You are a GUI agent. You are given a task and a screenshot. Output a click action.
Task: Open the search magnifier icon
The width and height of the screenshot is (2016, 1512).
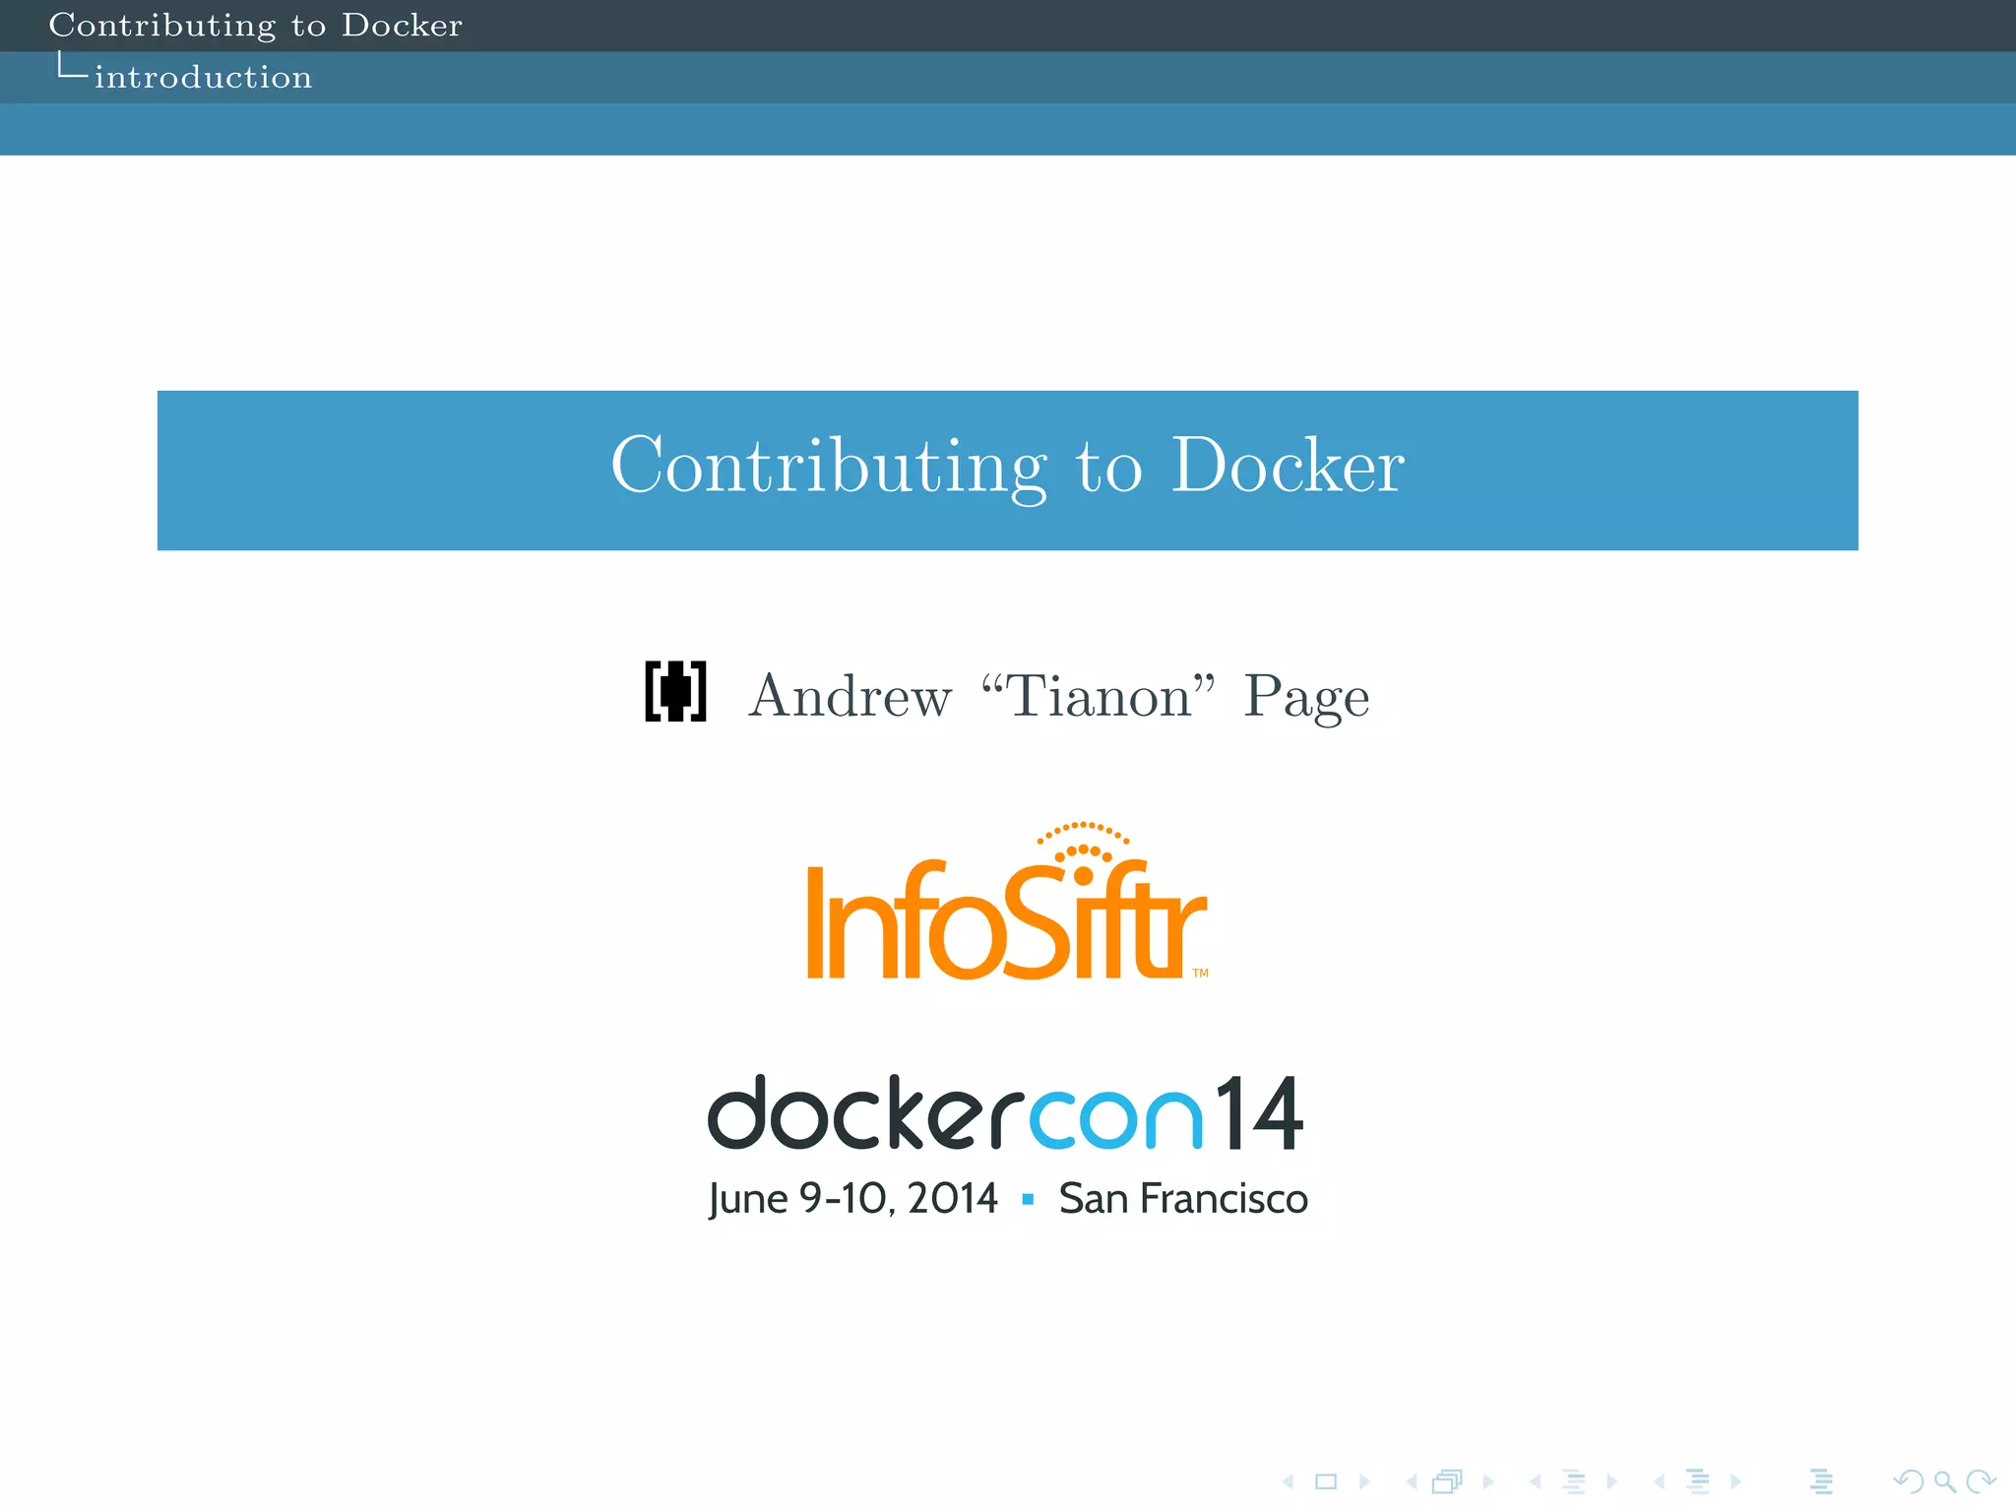(x=1944, y=1481)
